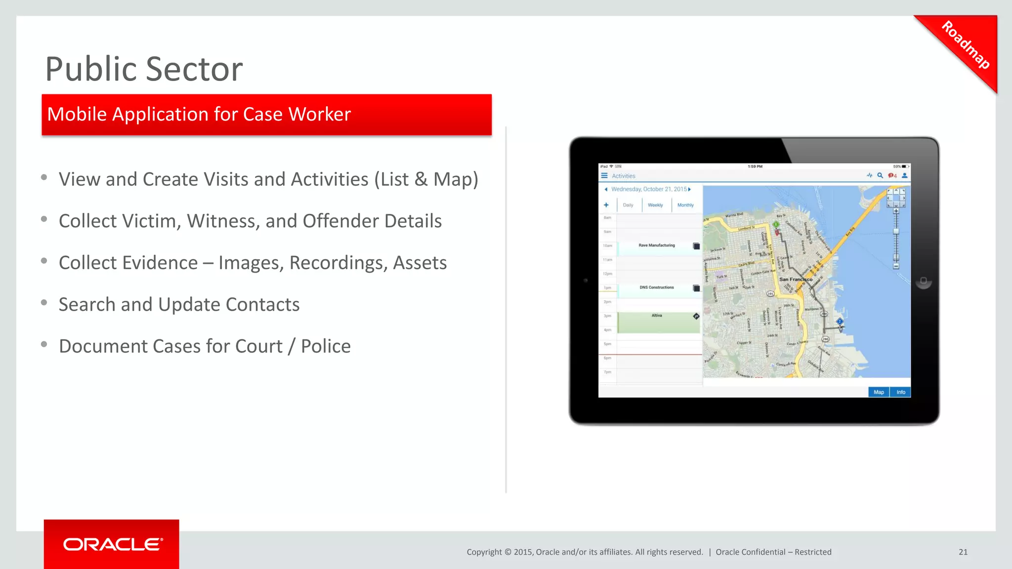The image size is (1012, 569).
Task: Pan map right with right arrow control
Action: pyautogui.click(x=903, y=198)
